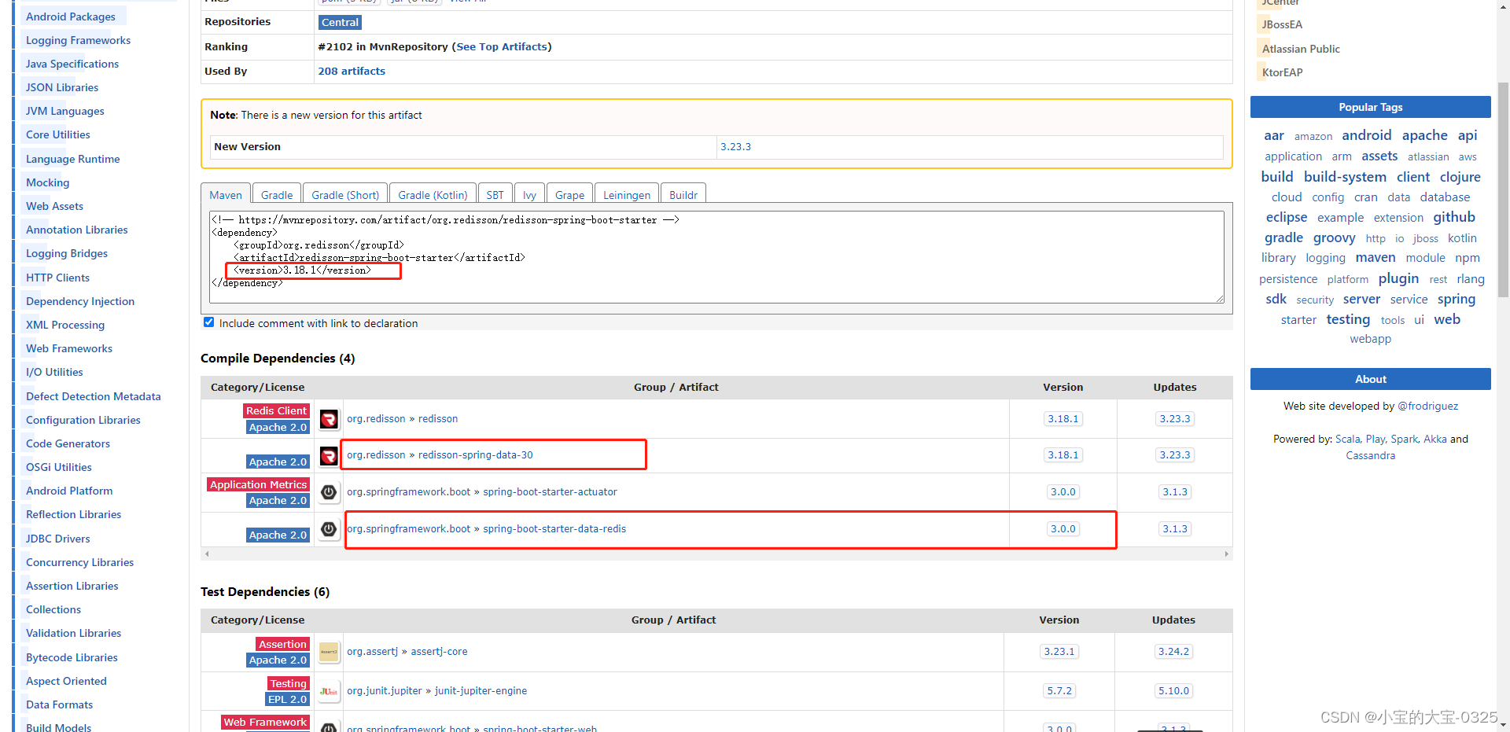Click the Redis Client category tag

(x=276, y=410)
